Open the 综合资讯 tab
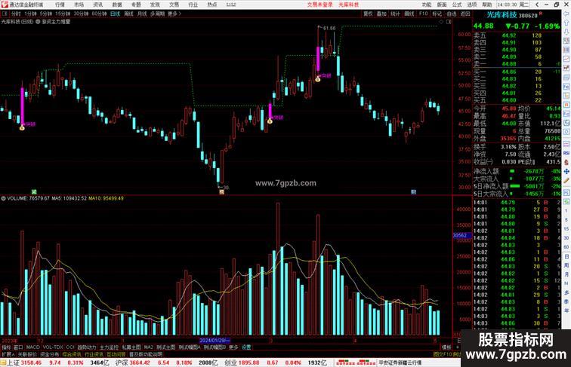Image resolution: width=571 pixels, height=367 pixels. pos(72,354)
